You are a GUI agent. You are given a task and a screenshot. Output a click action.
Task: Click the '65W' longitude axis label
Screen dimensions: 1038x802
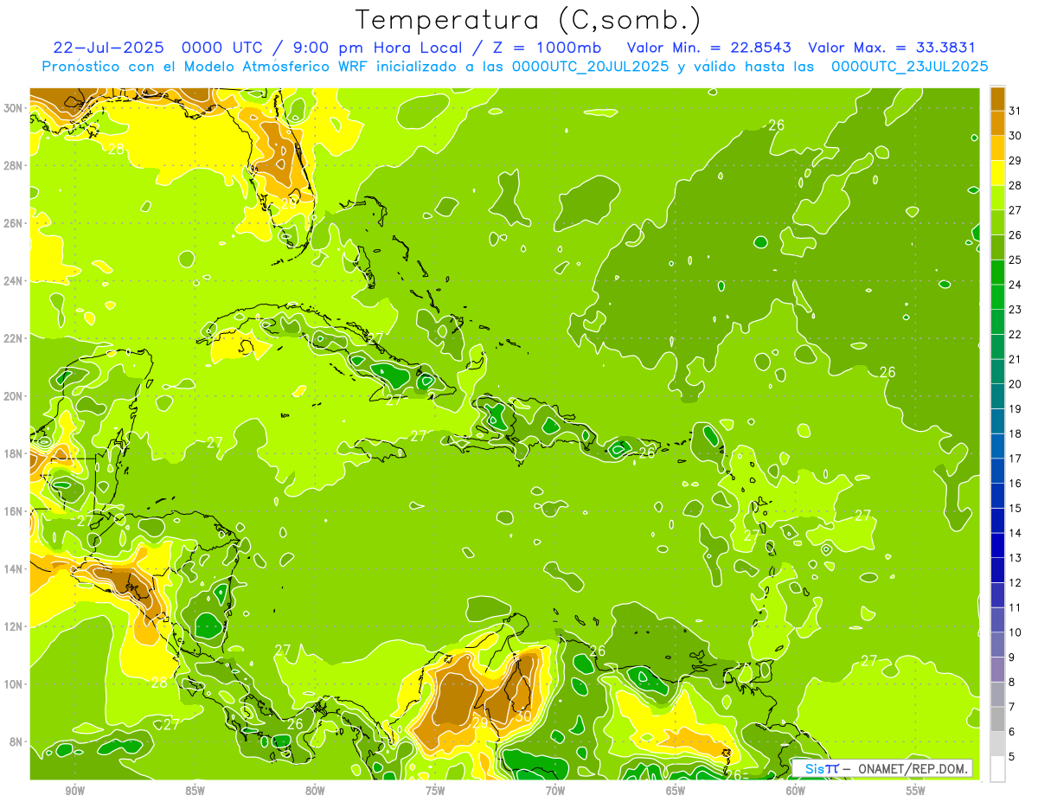tap(676, 791)
